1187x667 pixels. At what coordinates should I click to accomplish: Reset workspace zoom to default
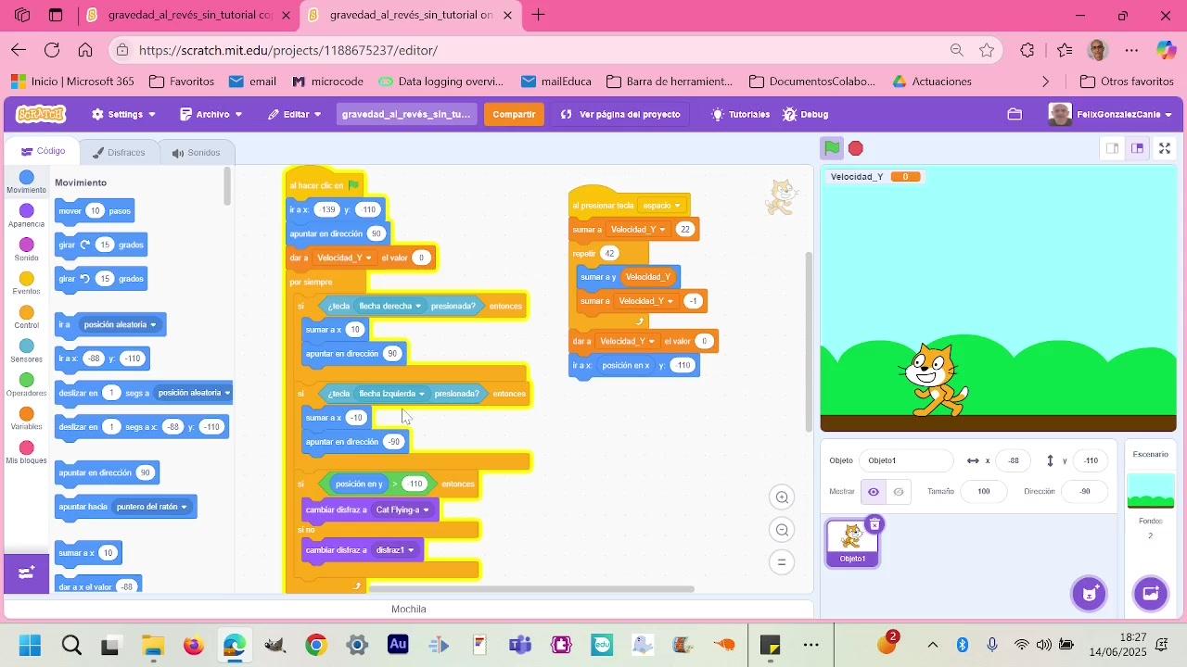783,562
